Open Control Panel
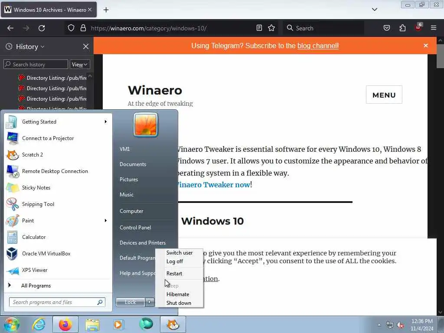This screenshot has height=333, width=444. (135, 227)
